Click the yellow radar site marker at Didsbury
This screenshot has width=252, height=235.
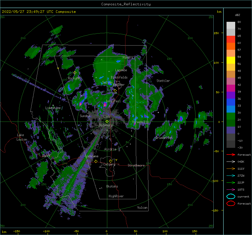coord(107,122)
